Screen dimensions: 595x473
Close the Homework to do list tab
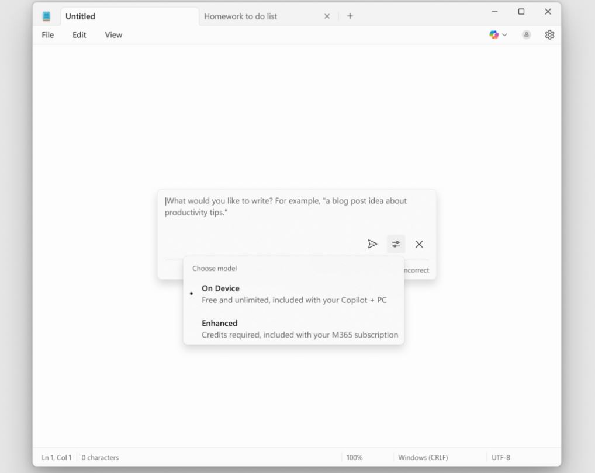pos(326,16)
